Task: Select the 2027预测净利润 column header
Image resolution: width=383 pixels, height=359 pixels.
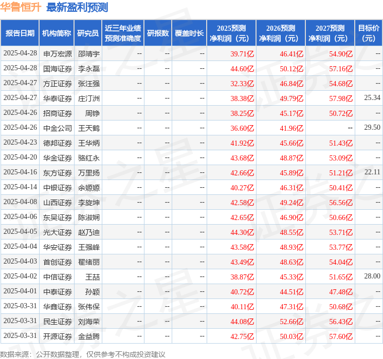Action: pos(330,33)
